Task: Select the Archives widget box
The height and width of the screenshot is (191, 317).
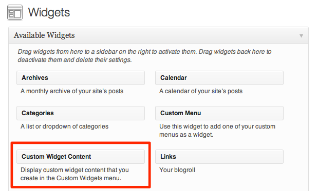Action: tap(81, 78)
